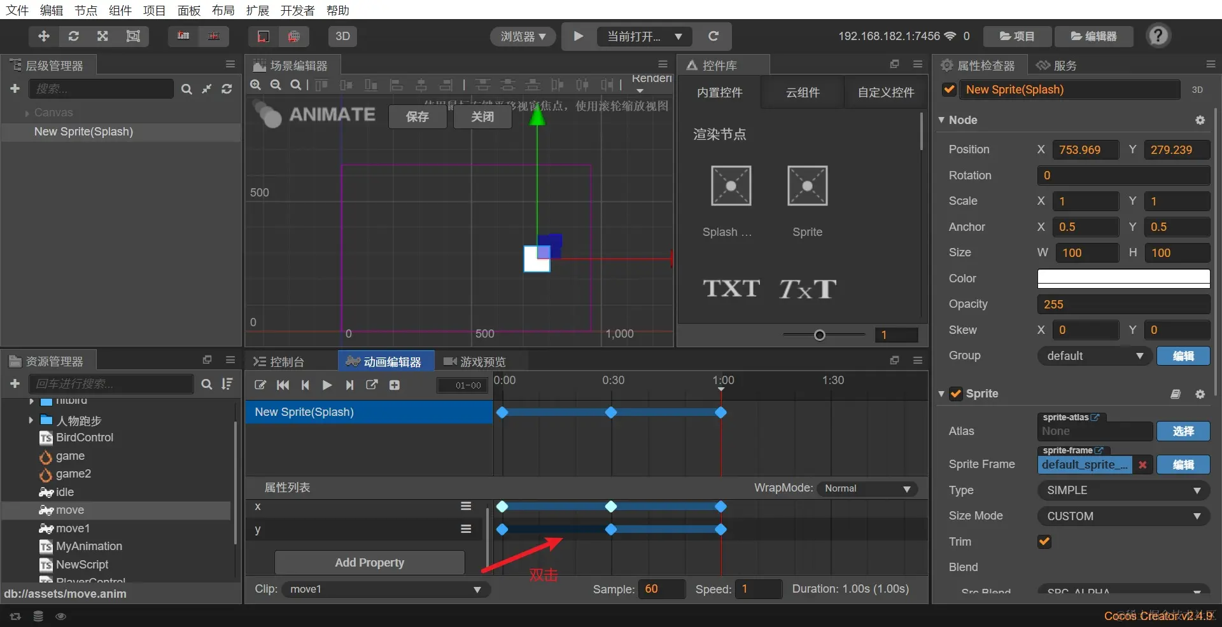
Task: Select the move transform tool
Action: click(44, 36)
